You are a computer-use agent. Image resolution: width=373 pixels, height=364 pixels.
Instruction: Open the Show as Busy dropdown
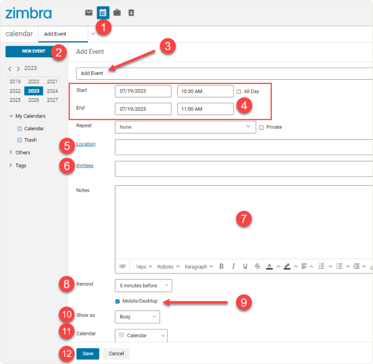click(x=137, y=317)
